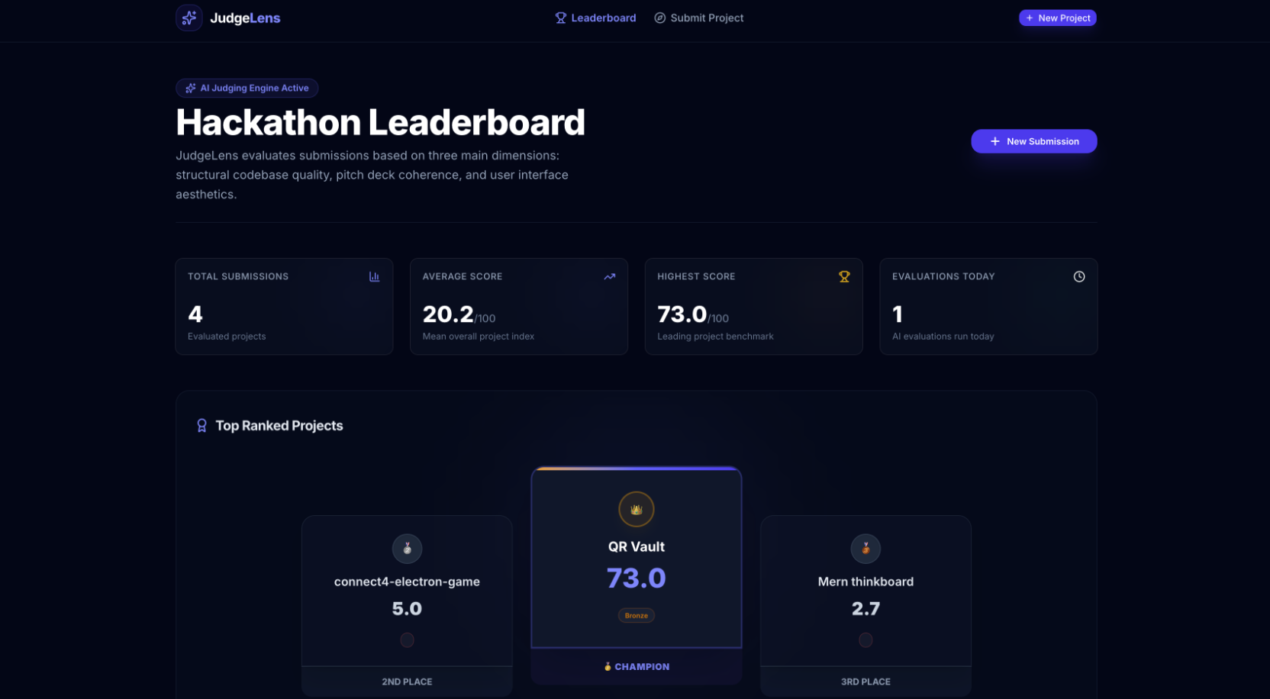The width and height of the screenshot is (1270, 699).
Task: Click the bronze medal icon above Mern thinkboard
Action: pos(865,549)
